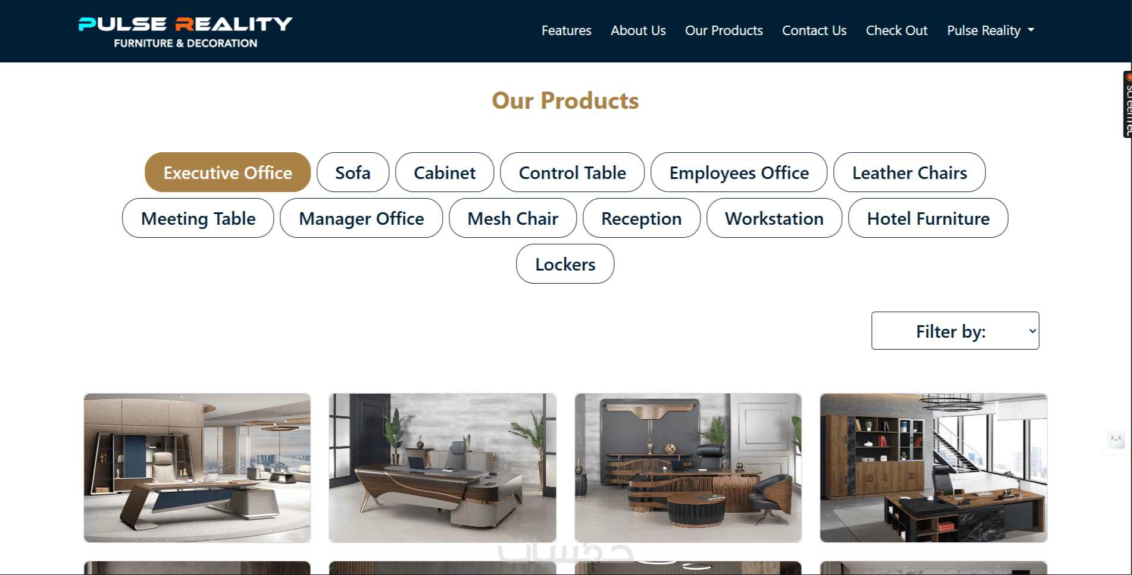This screenshot has width=1132, height=575.
Task: Expand the Pulse Reality navbar dropdown
Action: click(990, 30)
